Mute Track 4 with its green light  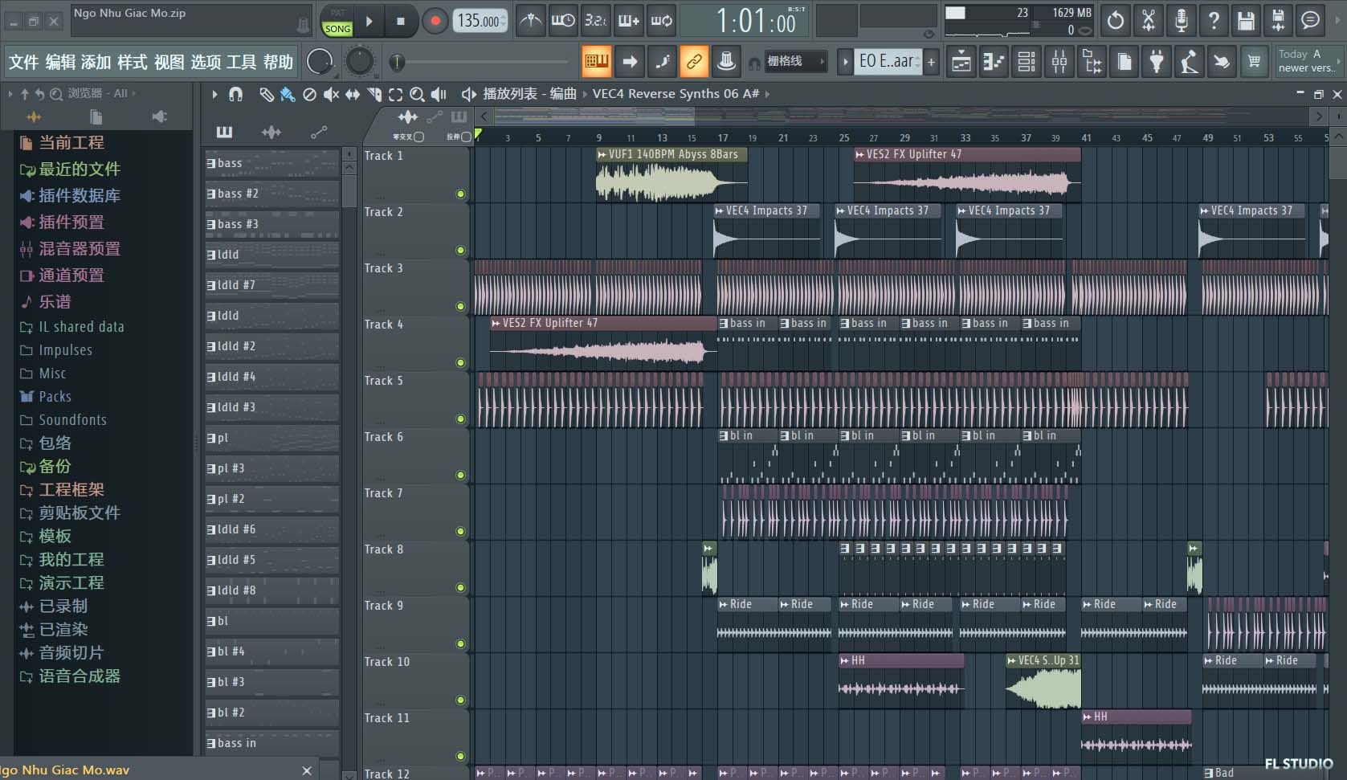460,362
